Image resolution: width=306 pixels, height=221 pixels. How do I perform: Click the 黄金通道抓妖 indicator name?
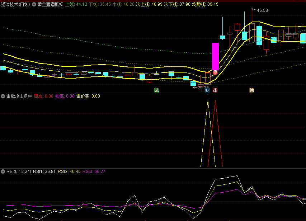pyautogui.click(x=50, y=4)
